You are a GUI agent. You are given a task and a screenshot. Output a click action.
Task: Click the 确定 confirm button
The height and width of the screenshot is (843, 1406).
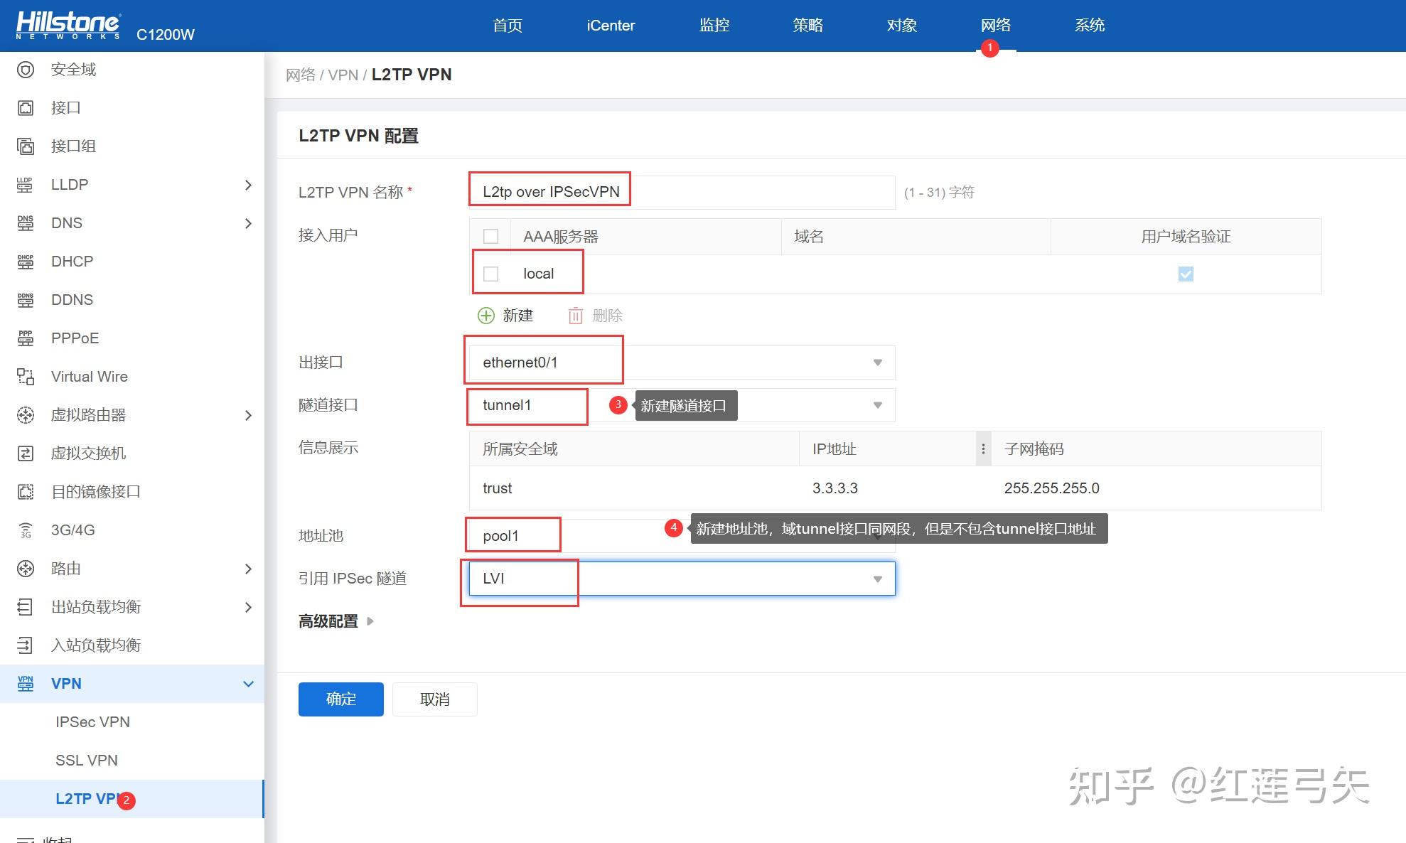(x=341, y=699)
